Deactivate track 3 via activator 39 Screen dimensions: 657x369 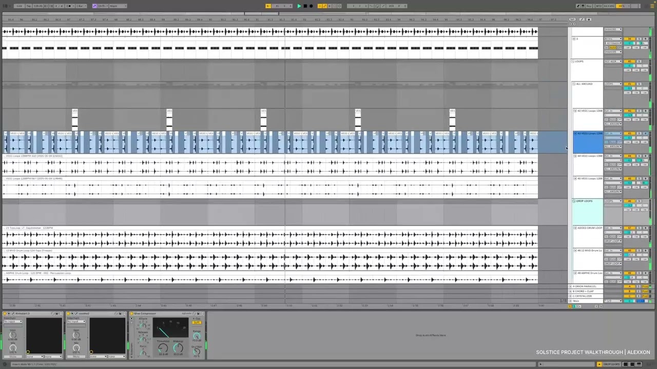[629, 39]
